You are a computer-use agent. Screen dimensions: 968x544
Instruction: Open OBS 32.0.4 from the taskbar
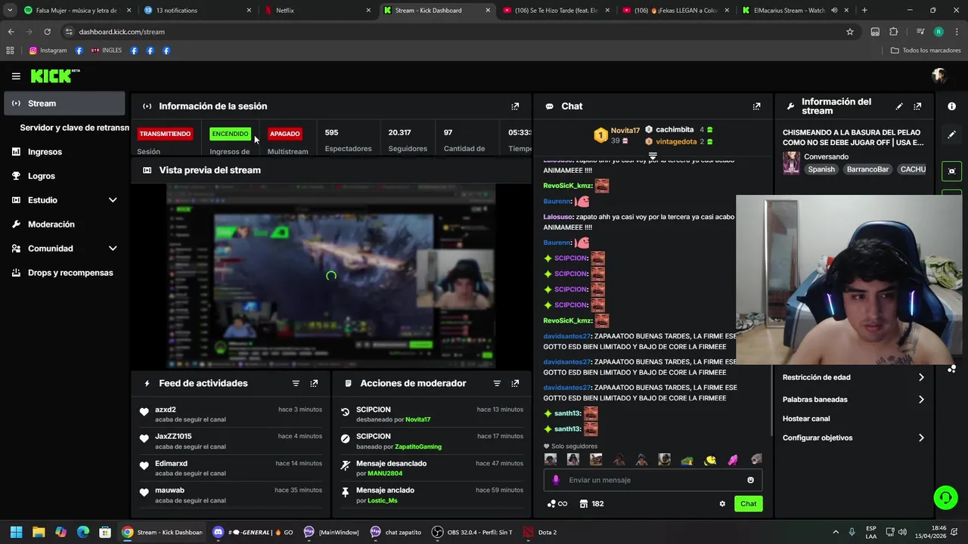click(471, 532)
